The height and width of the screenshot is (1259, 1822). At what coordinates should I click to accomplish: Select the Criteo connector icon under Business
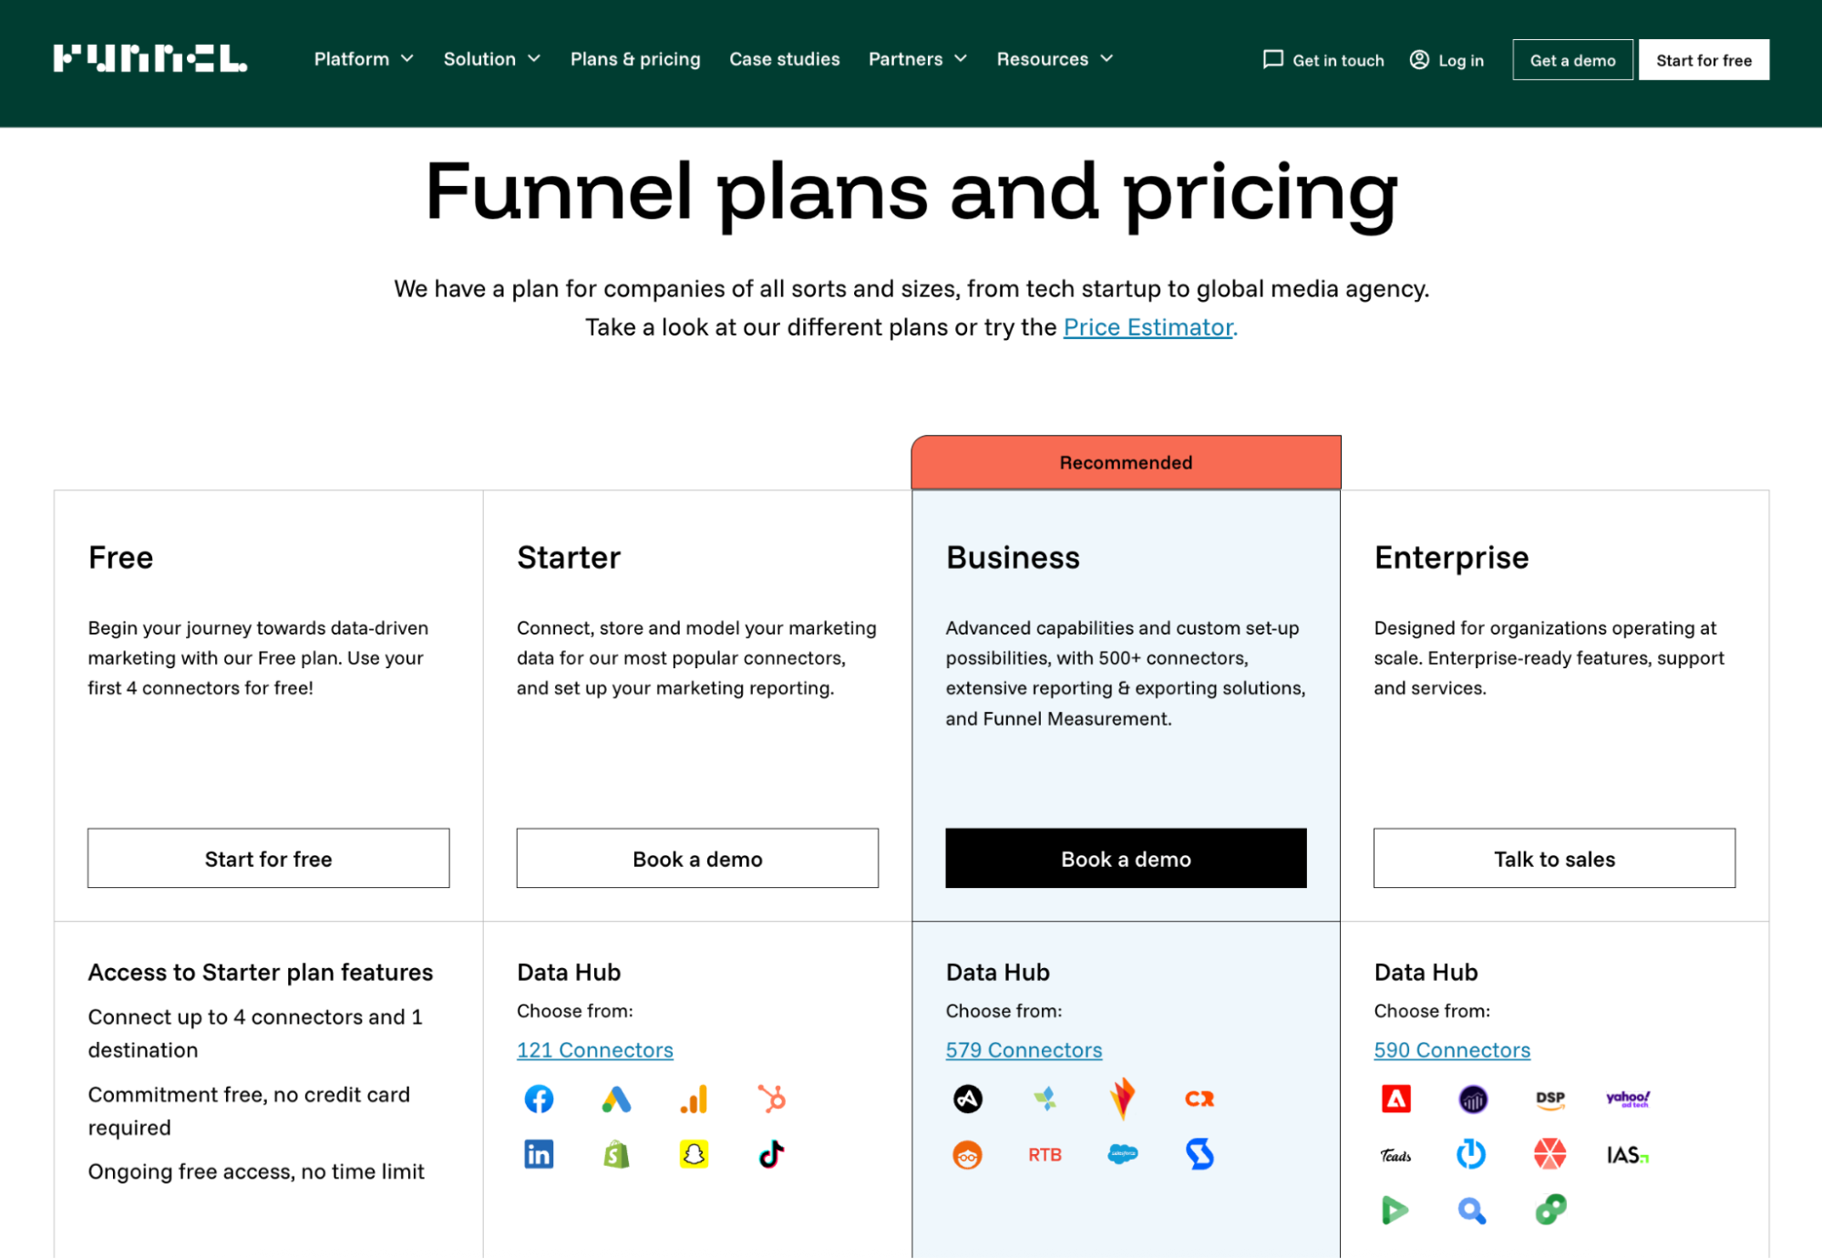pyautogui.click(x=1199, y=1099)
